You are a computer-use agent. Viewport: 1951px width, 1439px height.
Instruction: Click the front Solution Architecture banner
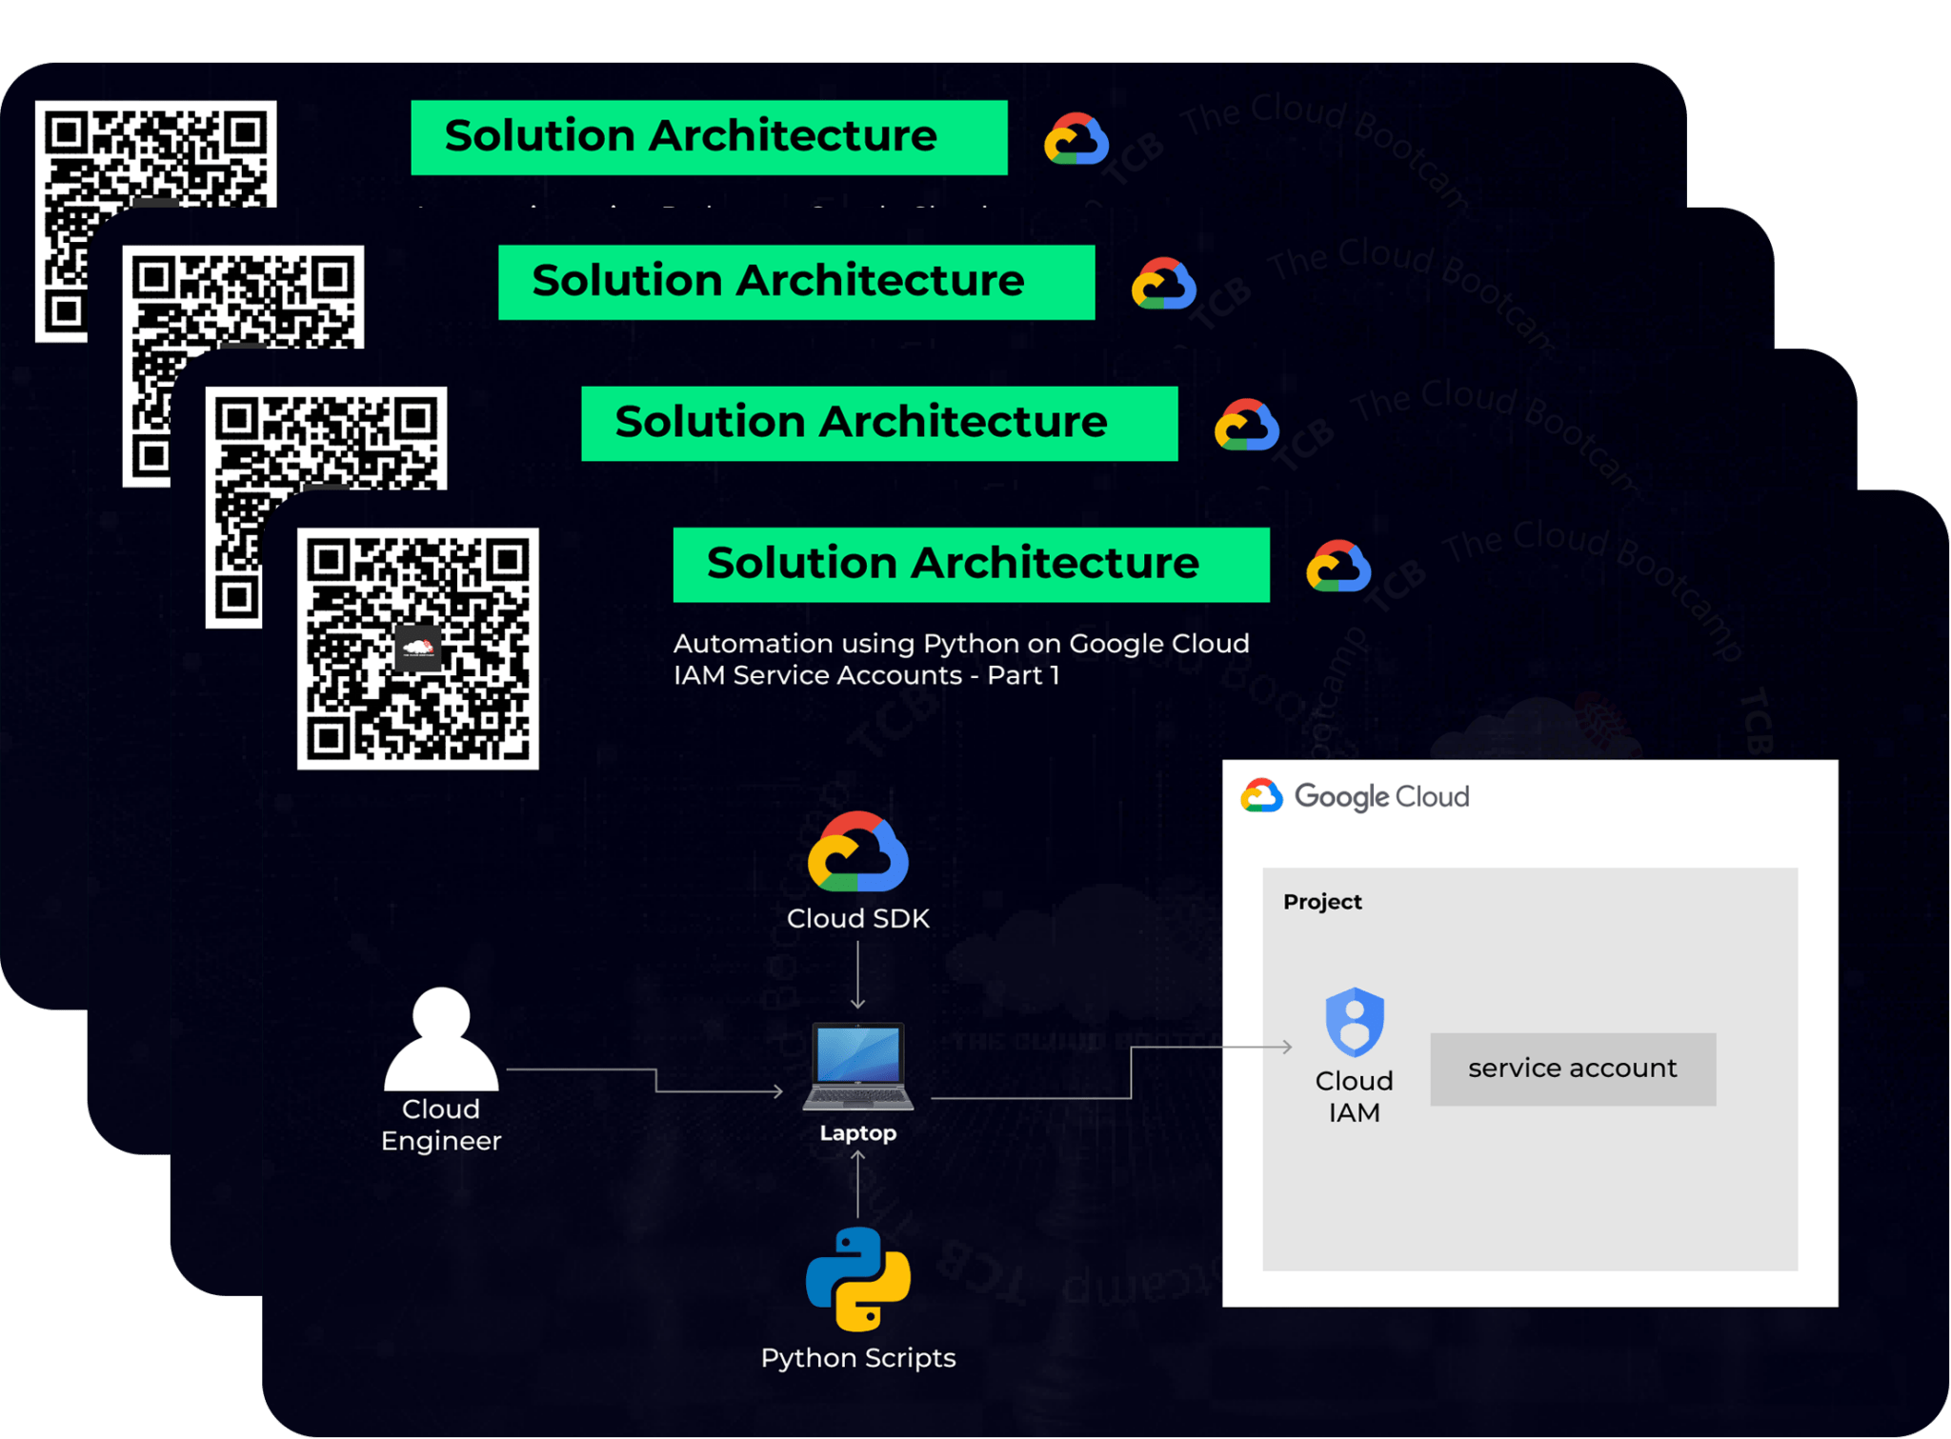click(970, 564)
